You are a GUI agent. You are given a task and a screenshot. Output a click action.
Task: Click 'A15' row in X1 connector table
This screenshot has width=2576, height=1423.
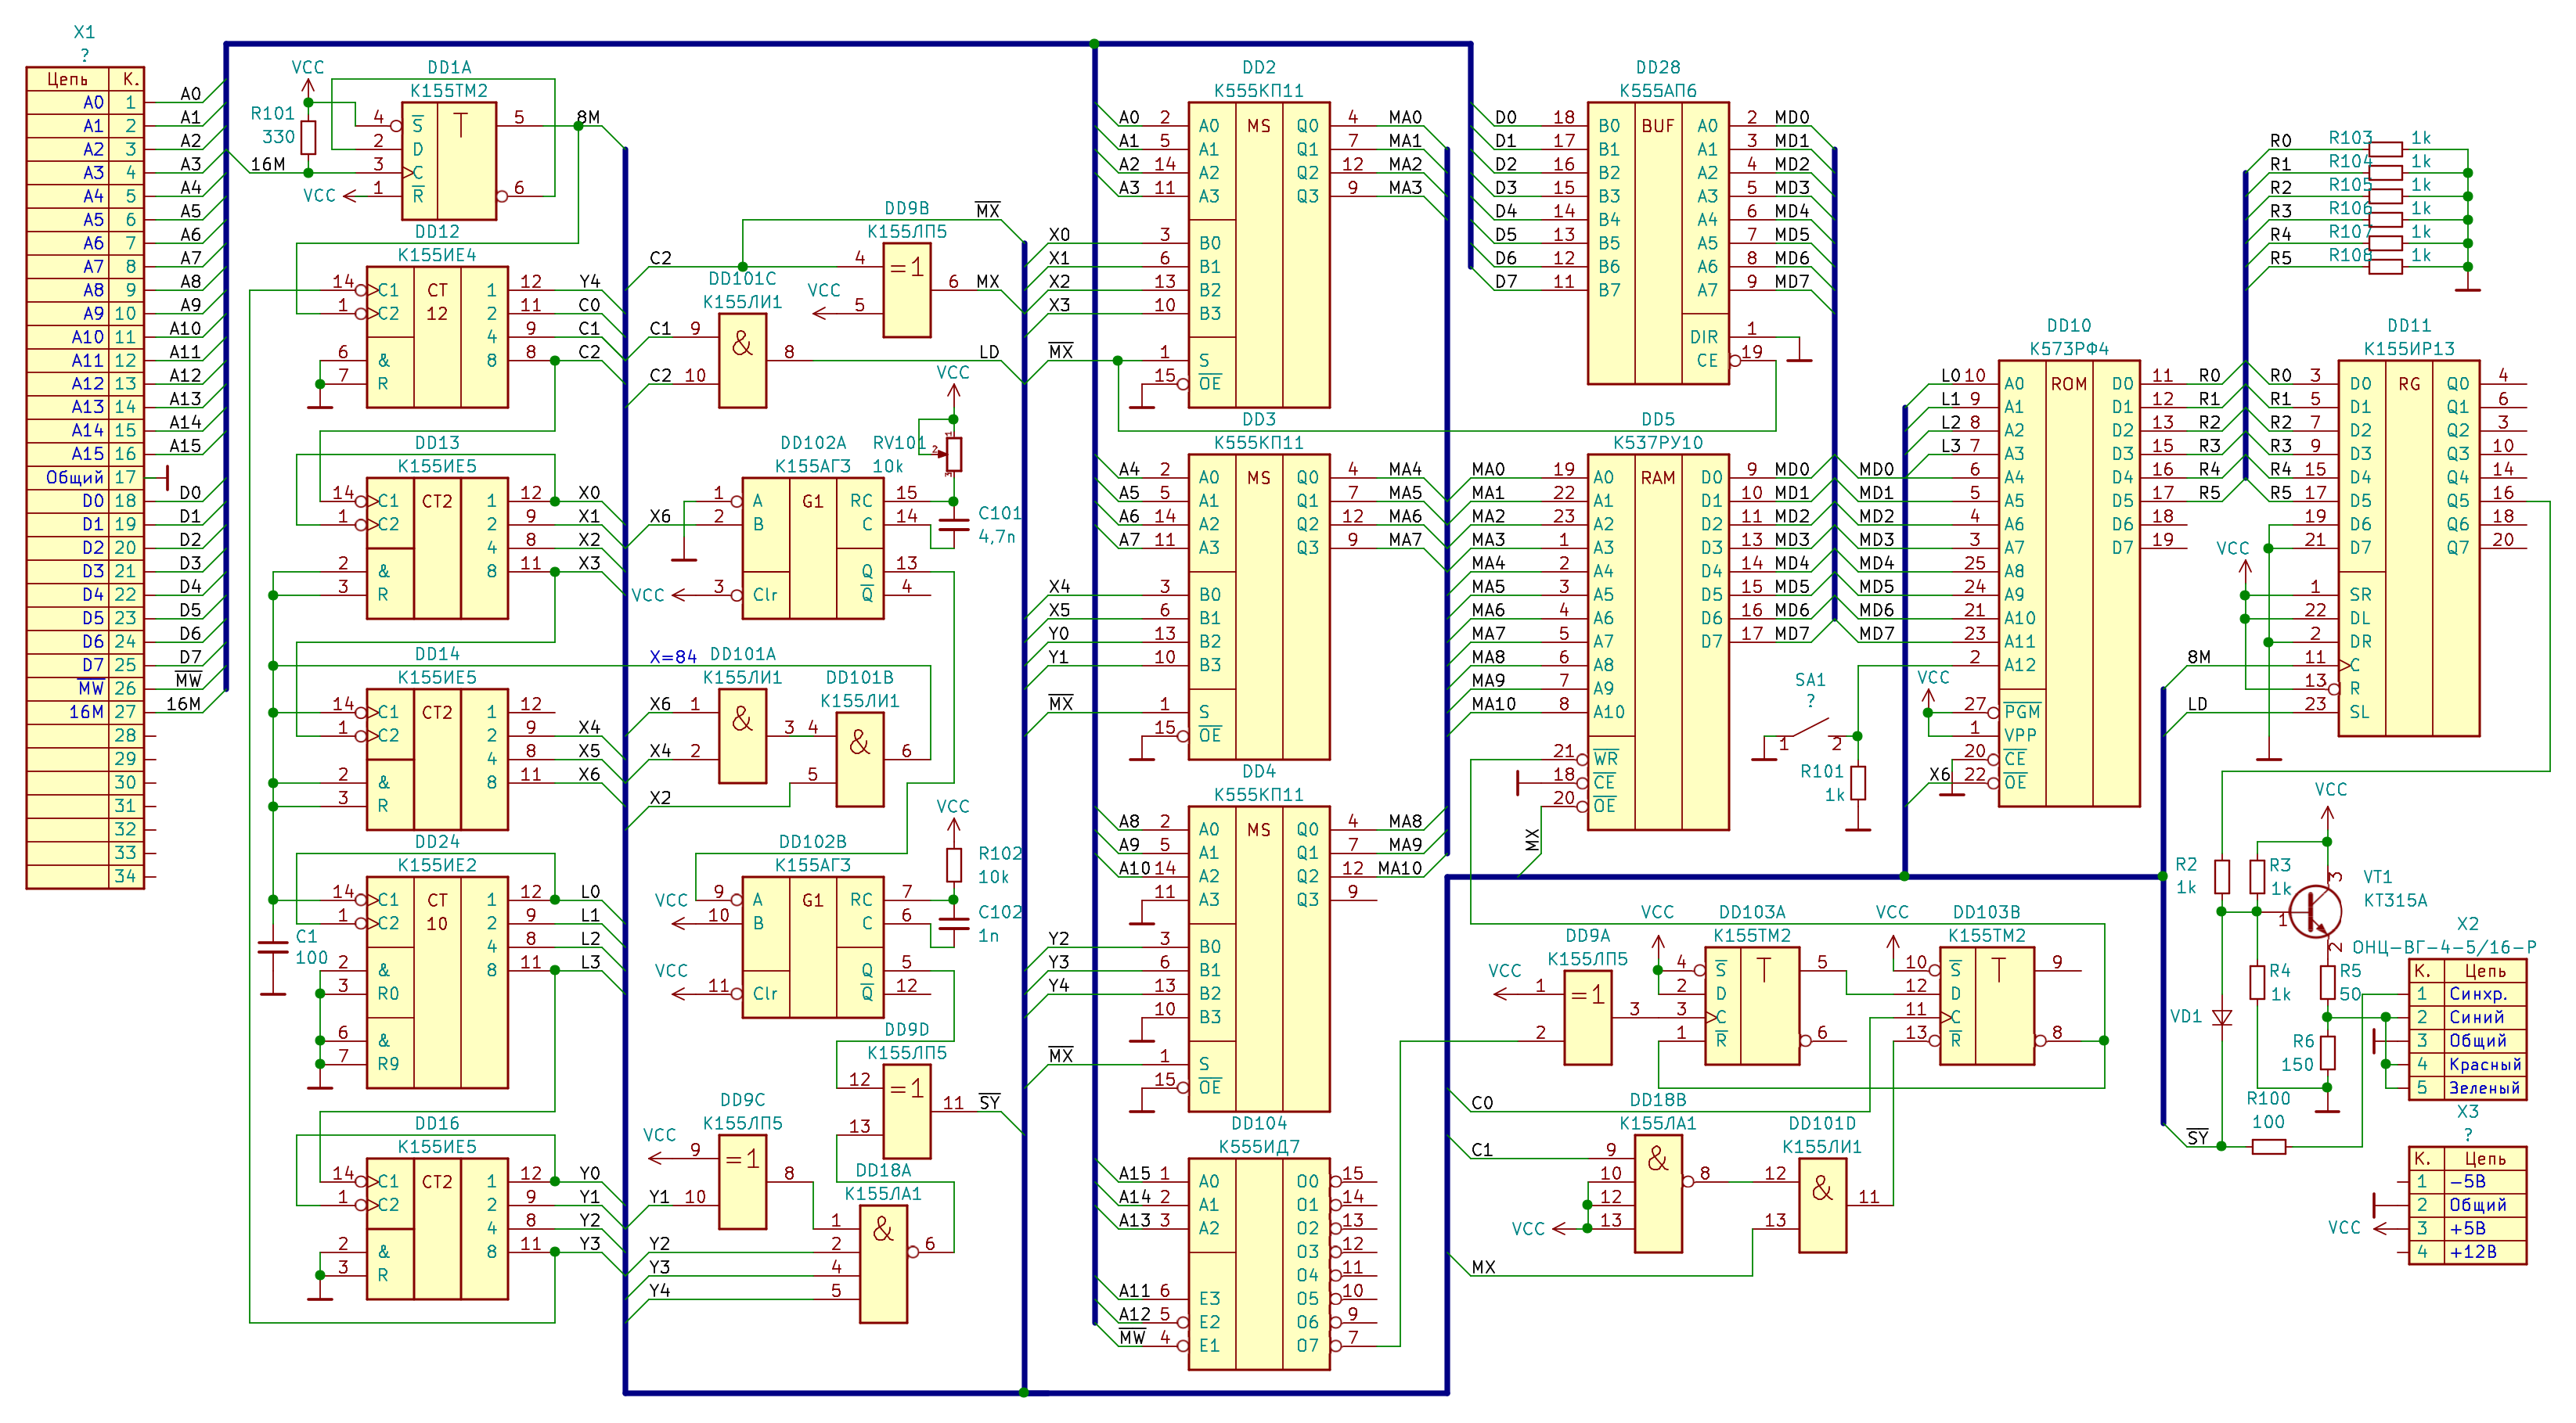pos(85,454)
